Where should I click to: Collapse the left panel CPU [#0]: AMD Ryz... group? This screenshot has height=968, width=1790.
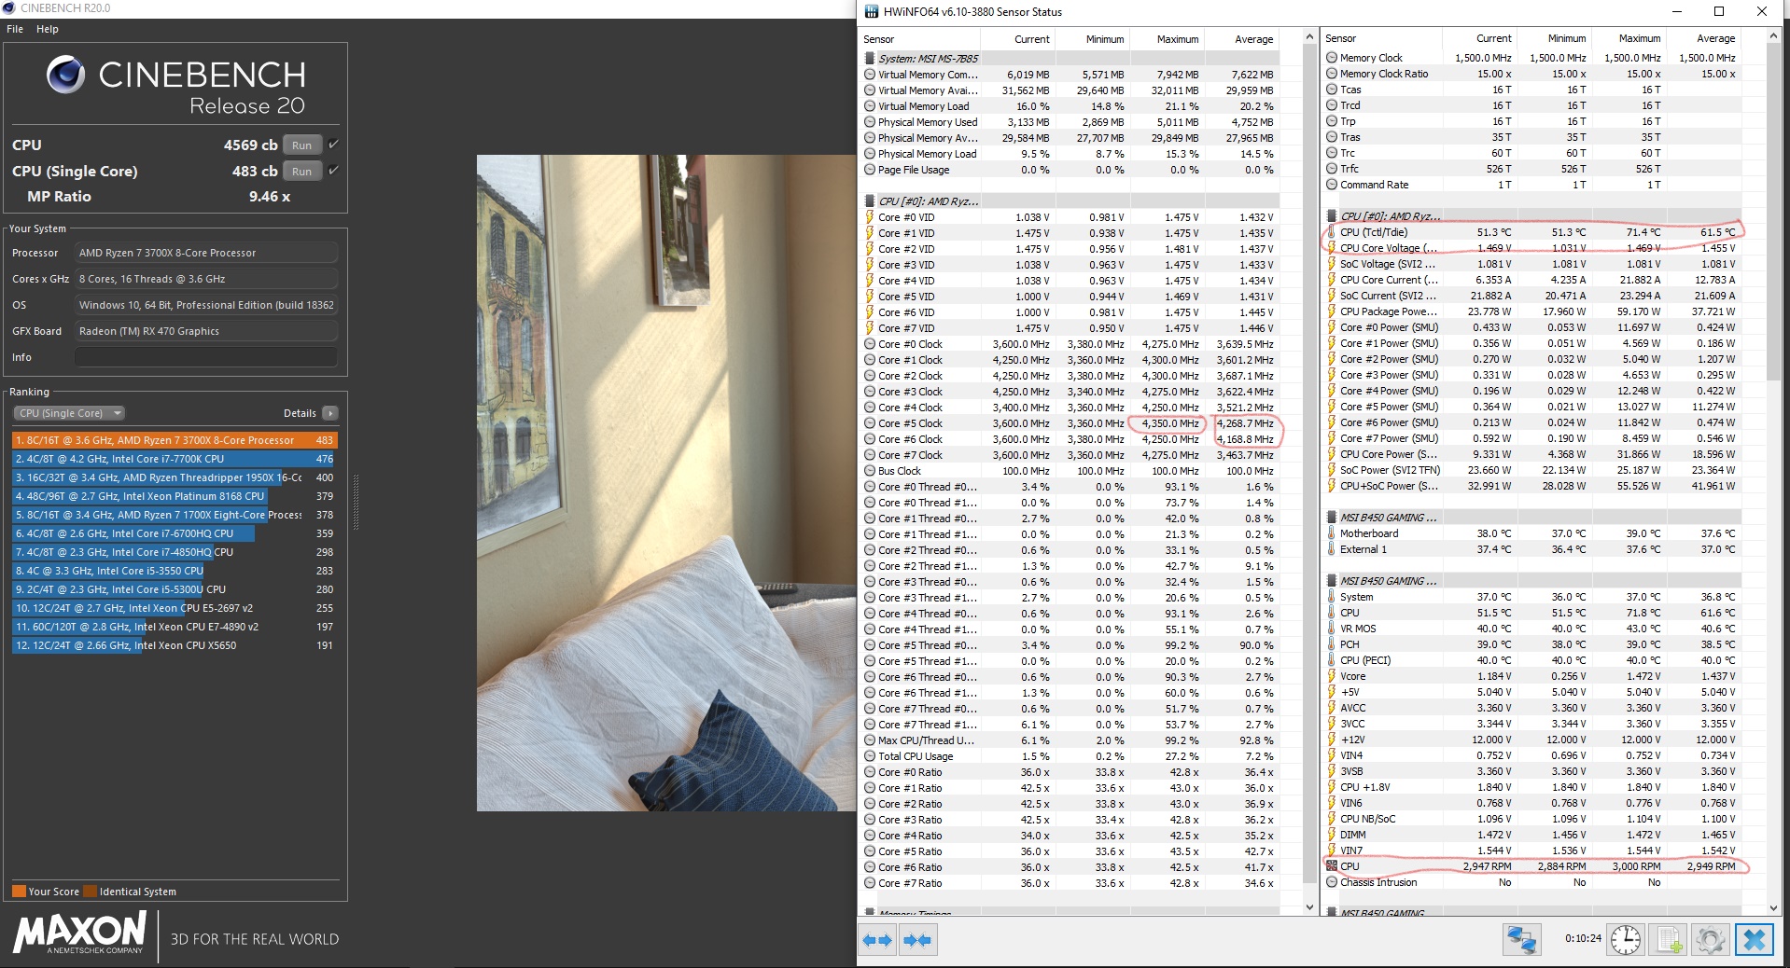tap(870, 201)
